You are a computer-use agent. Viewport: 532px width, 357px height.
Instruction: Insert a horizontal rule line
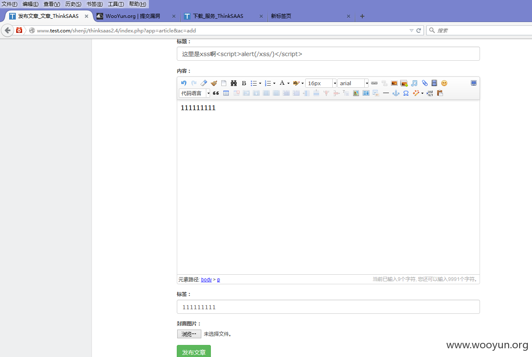386,93
